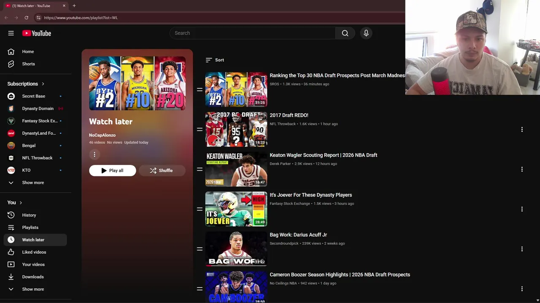Open Top 30 NBA Draft Prospects video thumbnail
Image resolution: width=540 pixels, height=303 pixels.
point(236,89)
